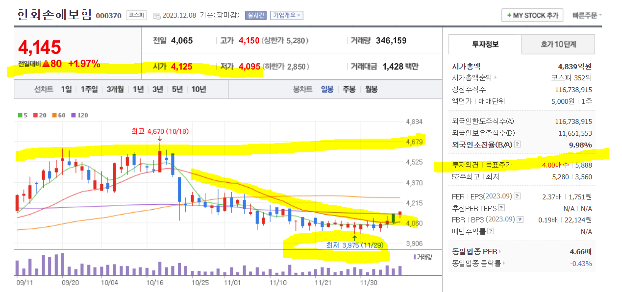This screenshot has width=622, height=292.
Task: Click the 코스피 market badge
Action: click(135, 15)
